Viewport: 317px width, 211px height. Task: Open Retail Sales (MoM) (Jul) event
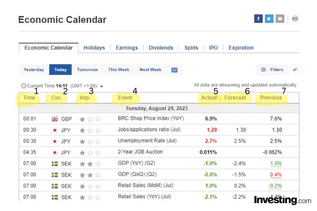pos(146,185)
